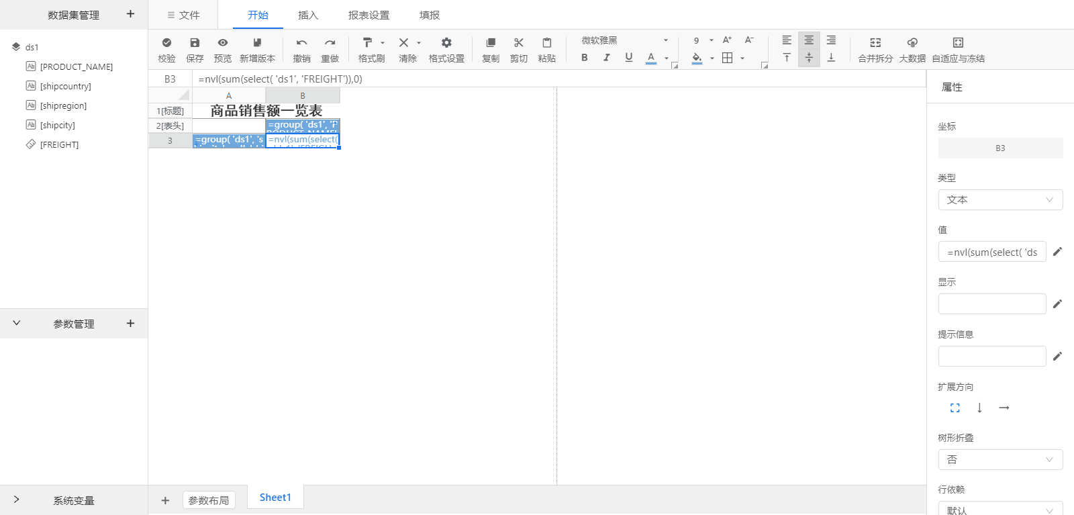Align text left horizontally

coord(787,40)
